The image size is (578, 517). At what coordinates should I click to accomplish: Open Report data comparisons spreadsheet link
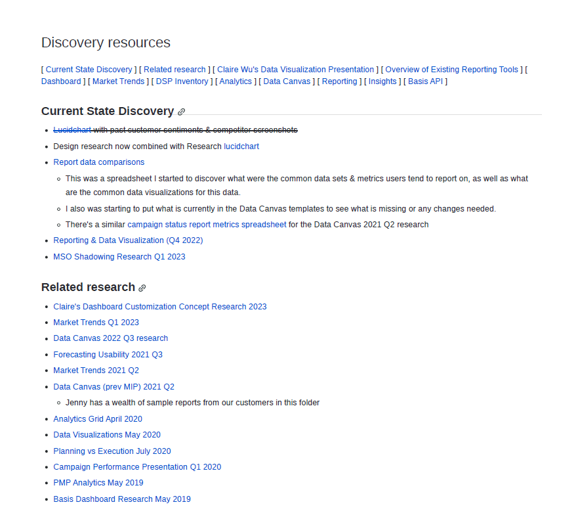click(x=98, y=162)
